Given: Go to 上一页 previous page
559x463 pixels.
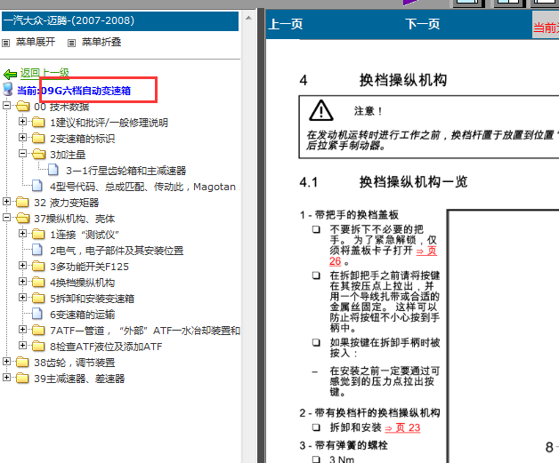Looking at the screenshot, I should pyautogui.click(x=285, y=24).
